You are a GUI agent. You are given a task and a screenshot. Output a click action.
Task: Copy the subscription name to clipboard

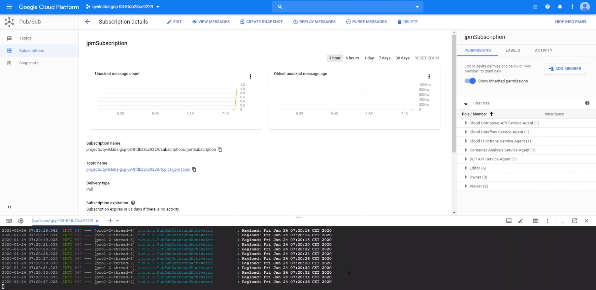[220, 150]
